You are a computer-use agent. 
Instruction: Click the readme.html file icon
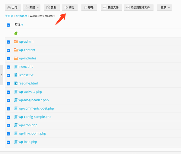click(x=16, y=83)
